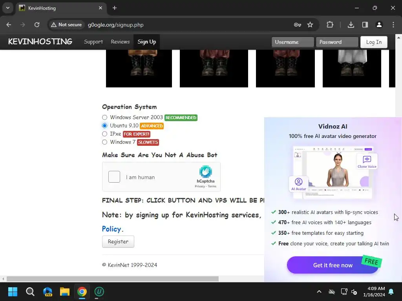
Task: Focus the Password input field
Action: click(x=337, y=42)
